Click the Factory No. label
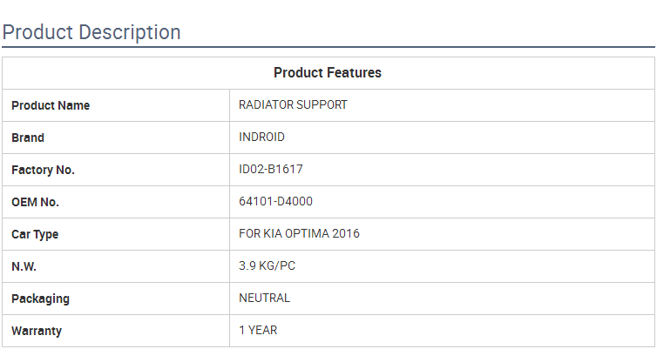The width and height of the screenshot is (657, 349). (43, 170)
